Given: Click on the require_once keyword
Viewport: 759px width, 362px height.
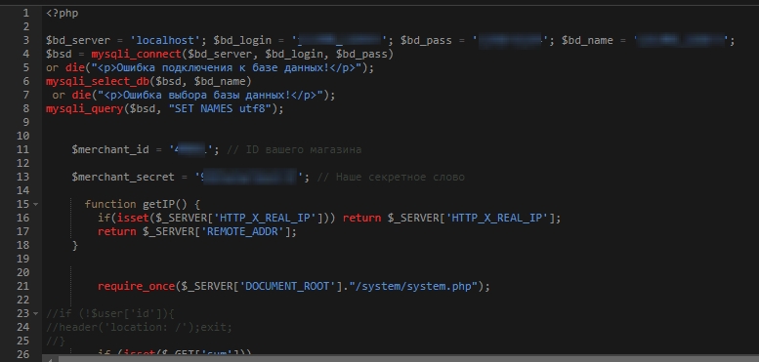Looking at the screenshot, I should coord(136,287).
